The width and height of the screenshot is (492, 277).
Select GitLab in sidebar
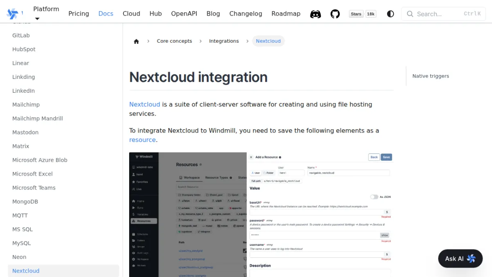pos(21,35)
